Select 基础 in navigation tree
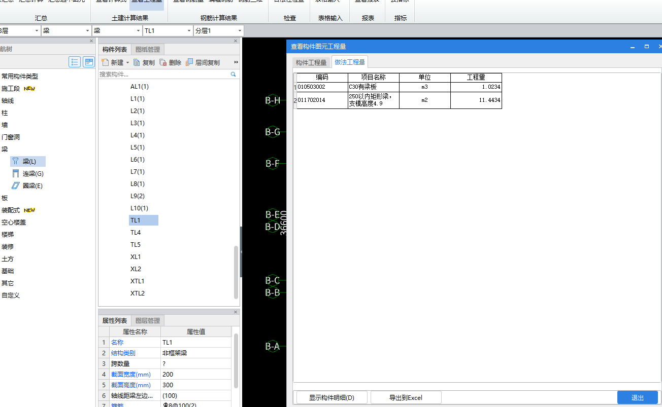The width and height of the screenshot is (662, 407). pyautogui.click(x=8, y=271)
